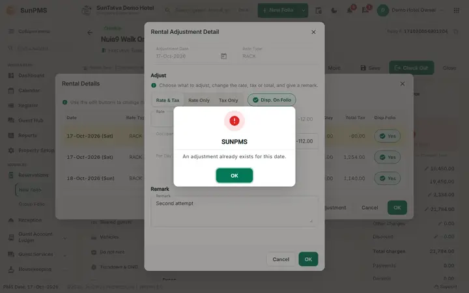
Task: Click the sidebar menu search field
Action: click(x=39, y=48)
